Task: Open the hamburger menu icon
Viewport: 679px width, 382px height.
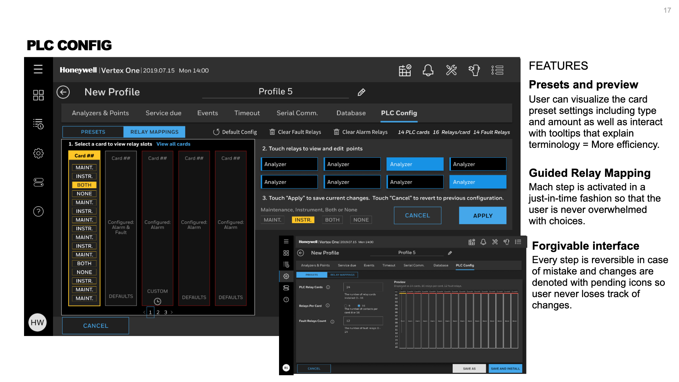Action: point(38,69)
